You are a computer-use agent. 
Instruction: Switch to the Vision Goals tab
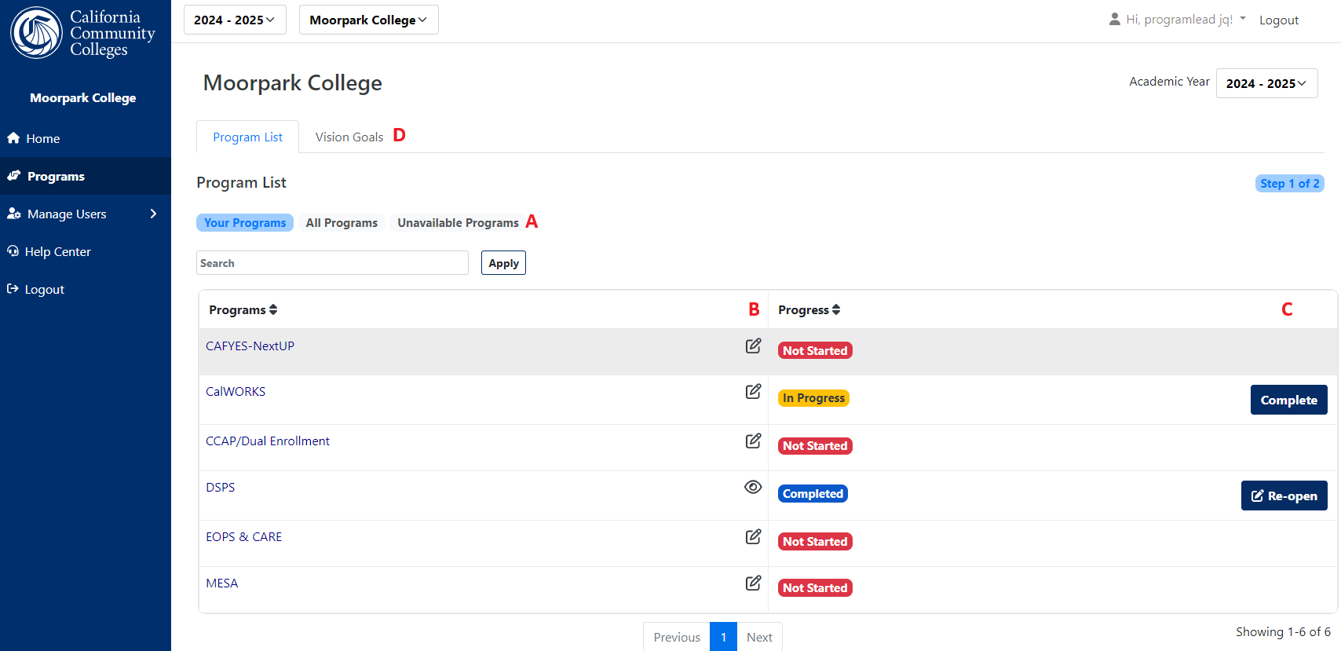click(x=349, y=137)
